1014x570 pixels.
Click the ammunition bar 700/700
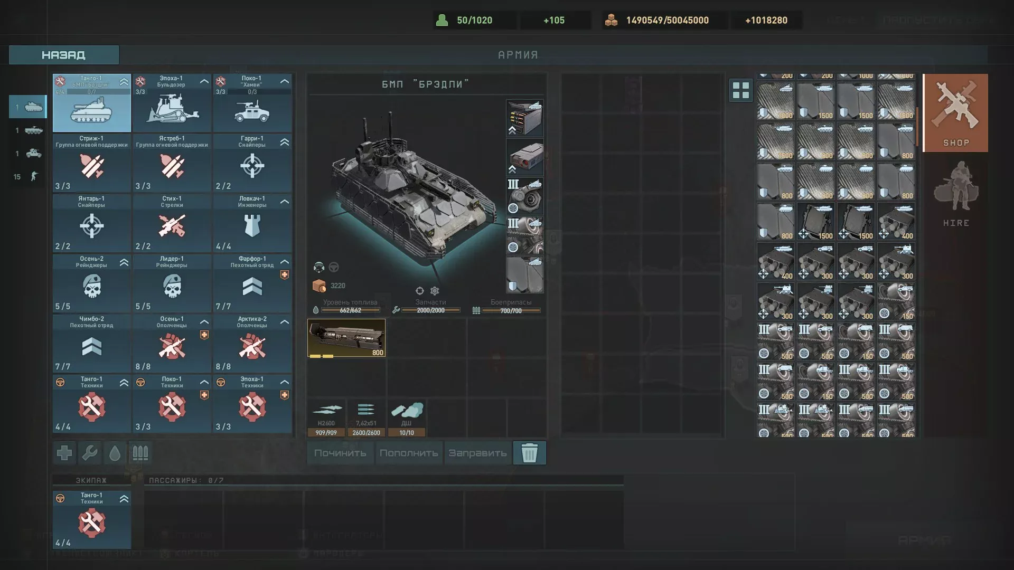click(x=511, y=310)
